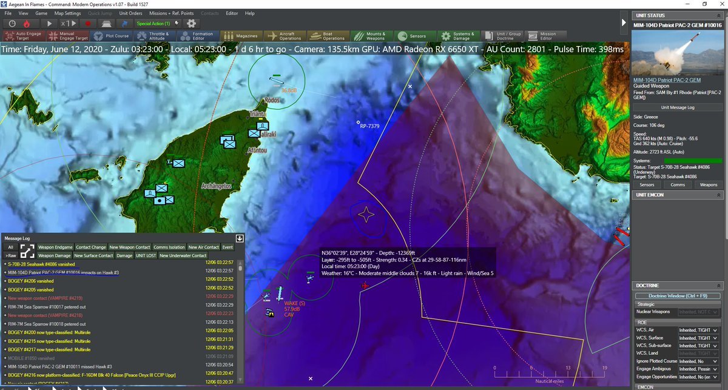
Task: Toggle Weapon Endgame message filter
Action: point(55,247)
